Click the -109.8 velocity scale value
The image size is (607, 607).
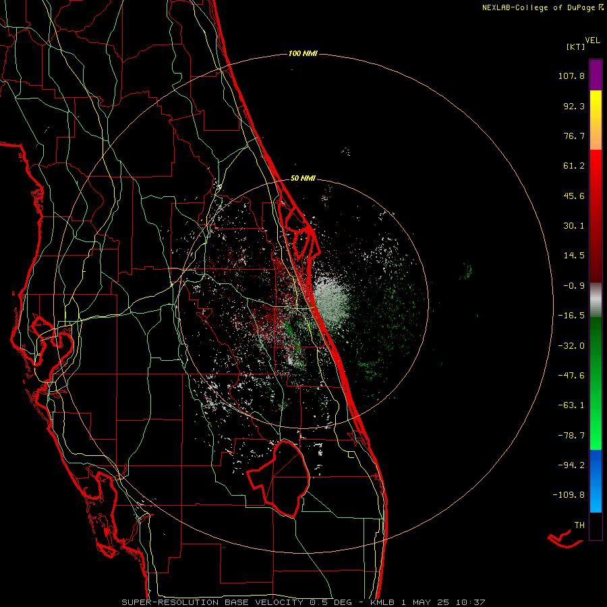[x=569, y=495]
